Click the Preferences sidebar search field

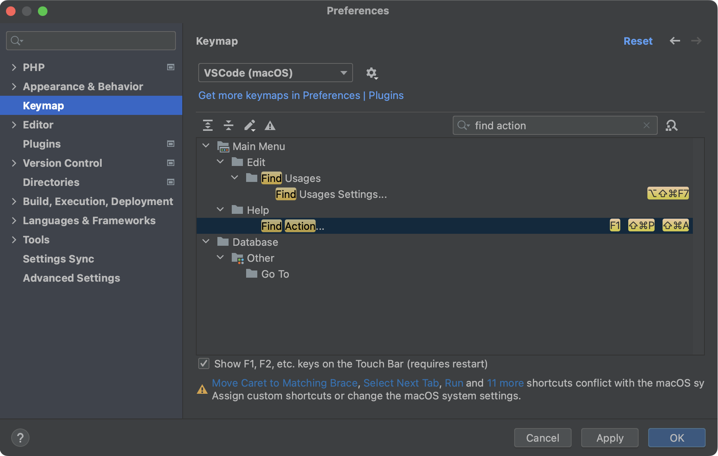(91, 41)
